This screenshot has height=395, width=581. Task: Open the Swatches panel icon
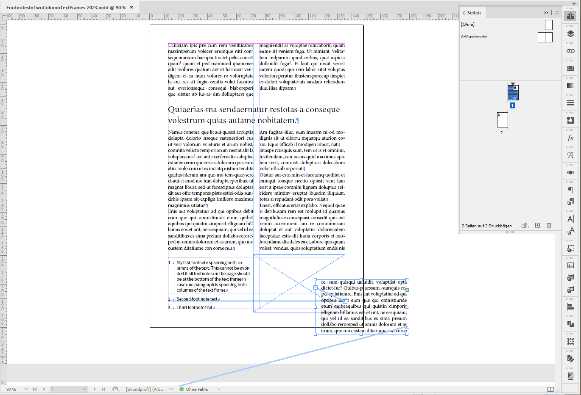click(x=570, y=67)
